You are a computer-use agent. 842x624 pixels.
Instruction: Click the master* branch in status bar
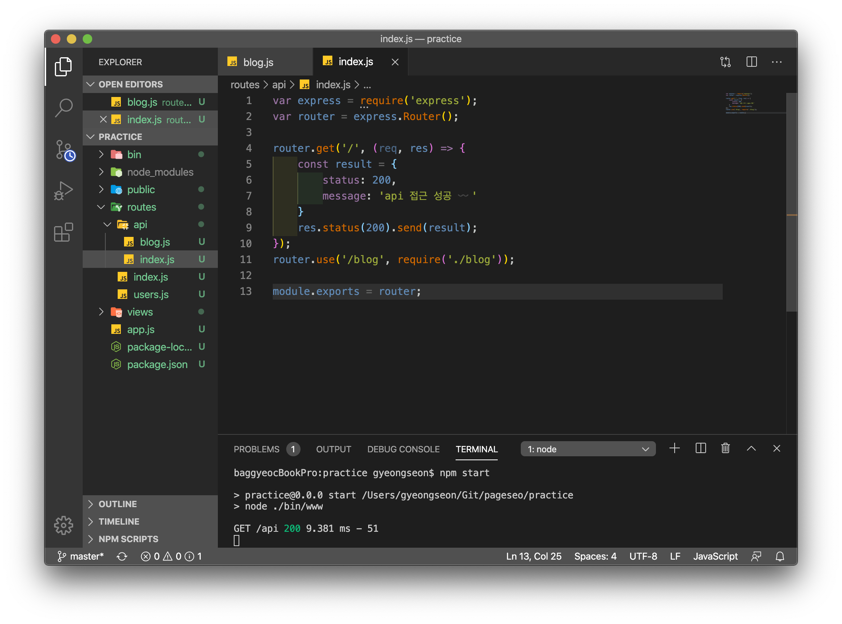(81, 556)
